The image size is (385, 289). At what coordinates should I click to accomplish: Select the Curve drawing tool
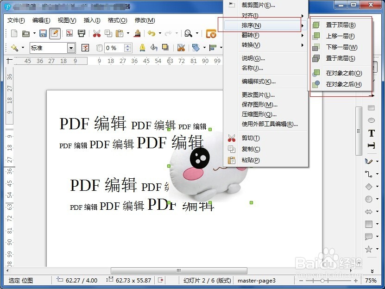pos(370,161)
